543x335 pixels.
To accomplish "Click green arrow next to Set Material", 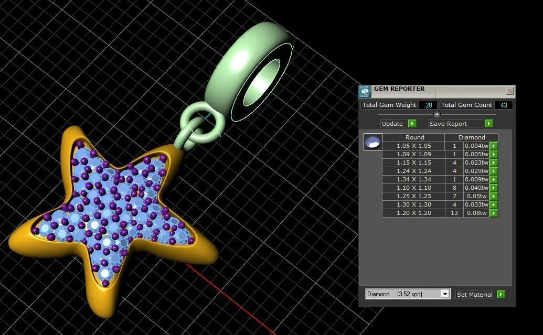I will point(501,295).
